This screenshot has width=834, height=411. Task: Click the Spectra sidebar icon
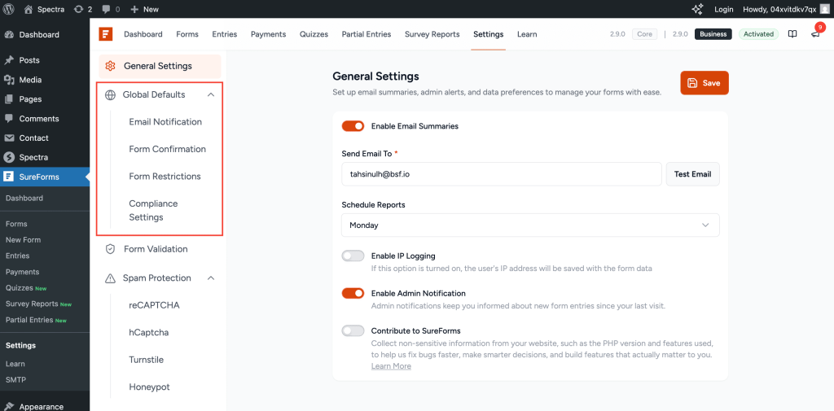(8, 157)
